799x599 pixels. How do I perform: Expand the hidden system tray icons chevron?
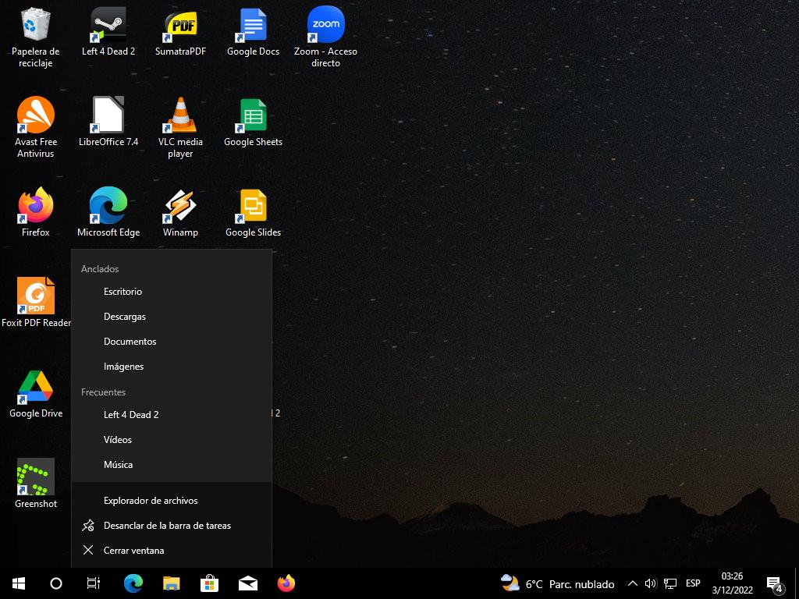pyautogui.click(x=633, y=583)
